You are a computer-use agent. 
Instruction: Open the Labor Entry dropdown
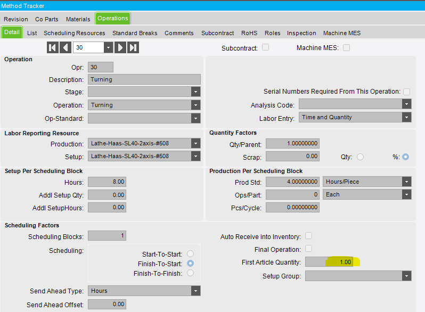(406, 117)
